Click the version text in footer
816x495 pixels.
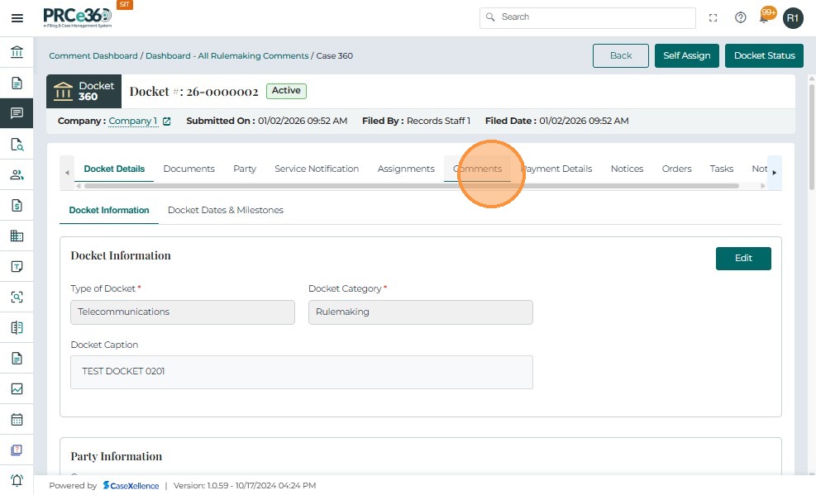click(x=245, y=486)
